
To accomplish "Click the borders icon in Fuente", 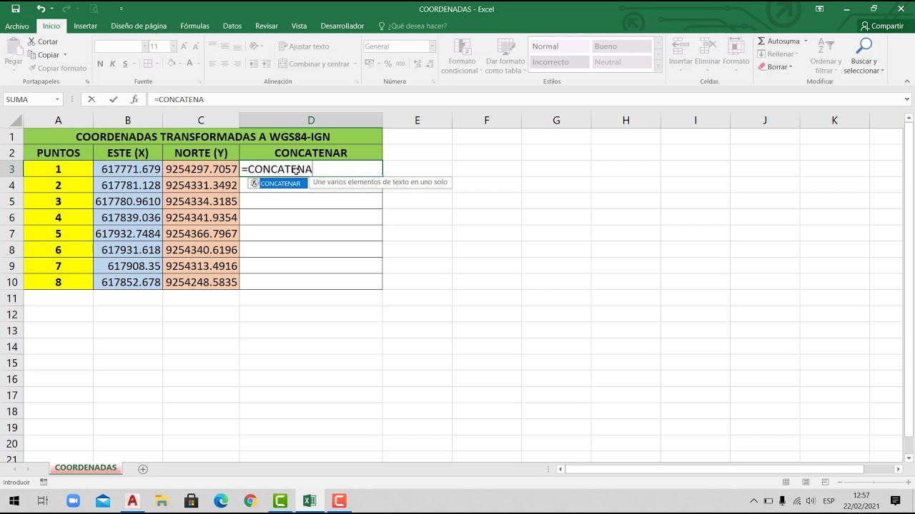I will click(x=149, y=64).
